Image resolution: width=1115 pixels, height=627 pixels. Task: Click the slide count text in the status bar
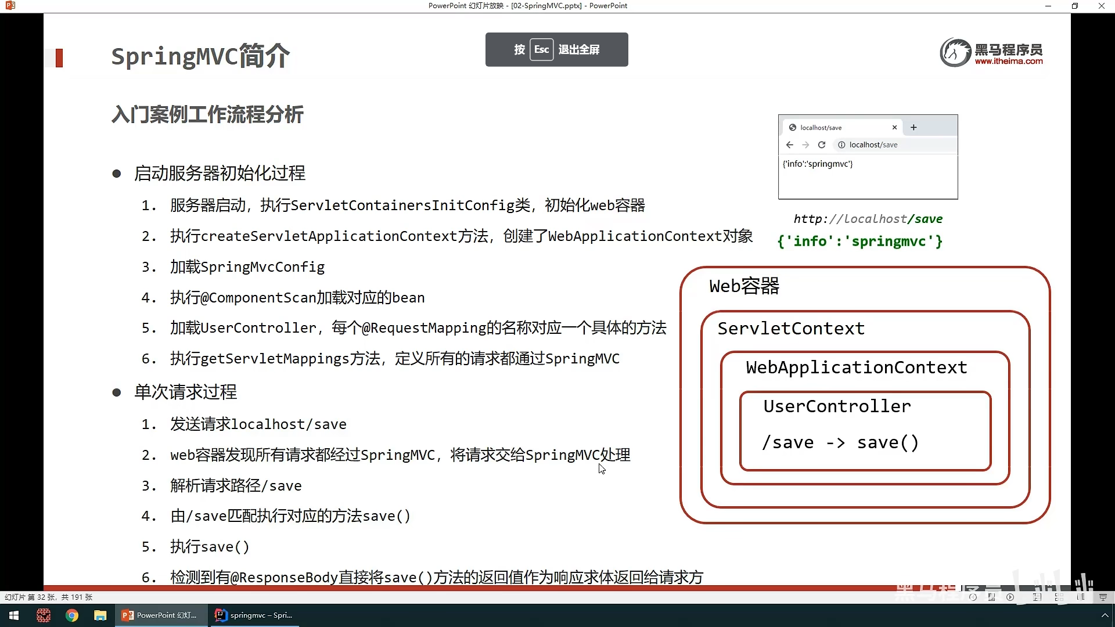click(49, 597)
